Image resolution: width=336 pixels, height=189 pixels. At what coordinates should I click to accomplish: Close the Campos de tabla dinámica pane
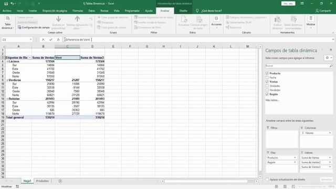pyautogui.click(x=331, y=50)
